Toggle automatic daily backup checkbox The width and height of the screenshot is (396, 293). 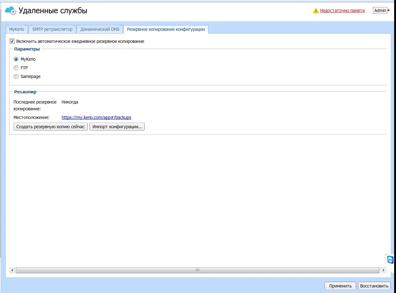point(12,41)
